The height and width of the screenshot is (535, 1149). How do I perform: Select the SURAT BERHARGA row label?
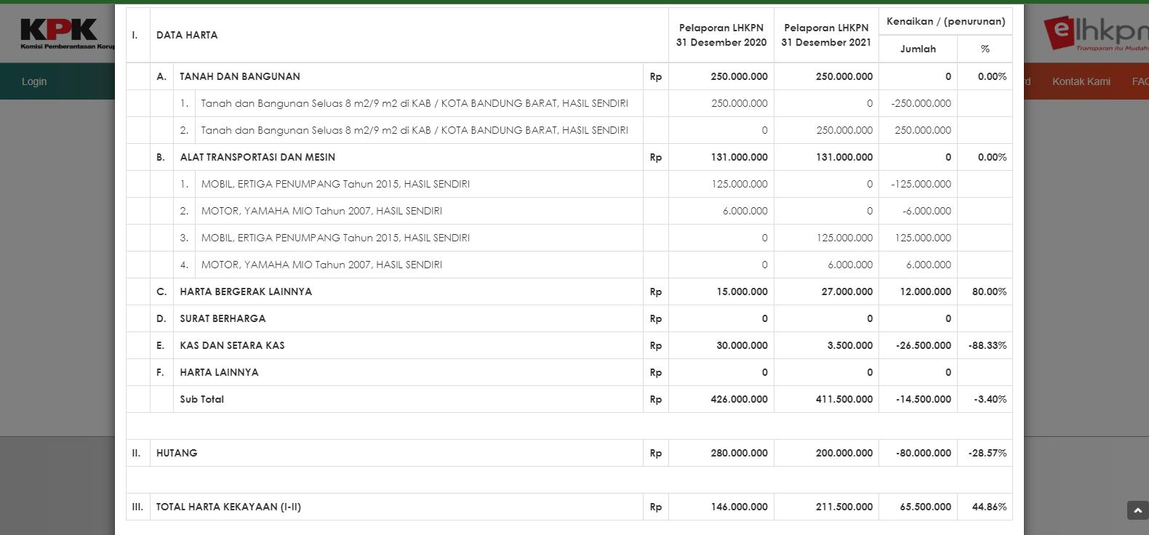223,318
